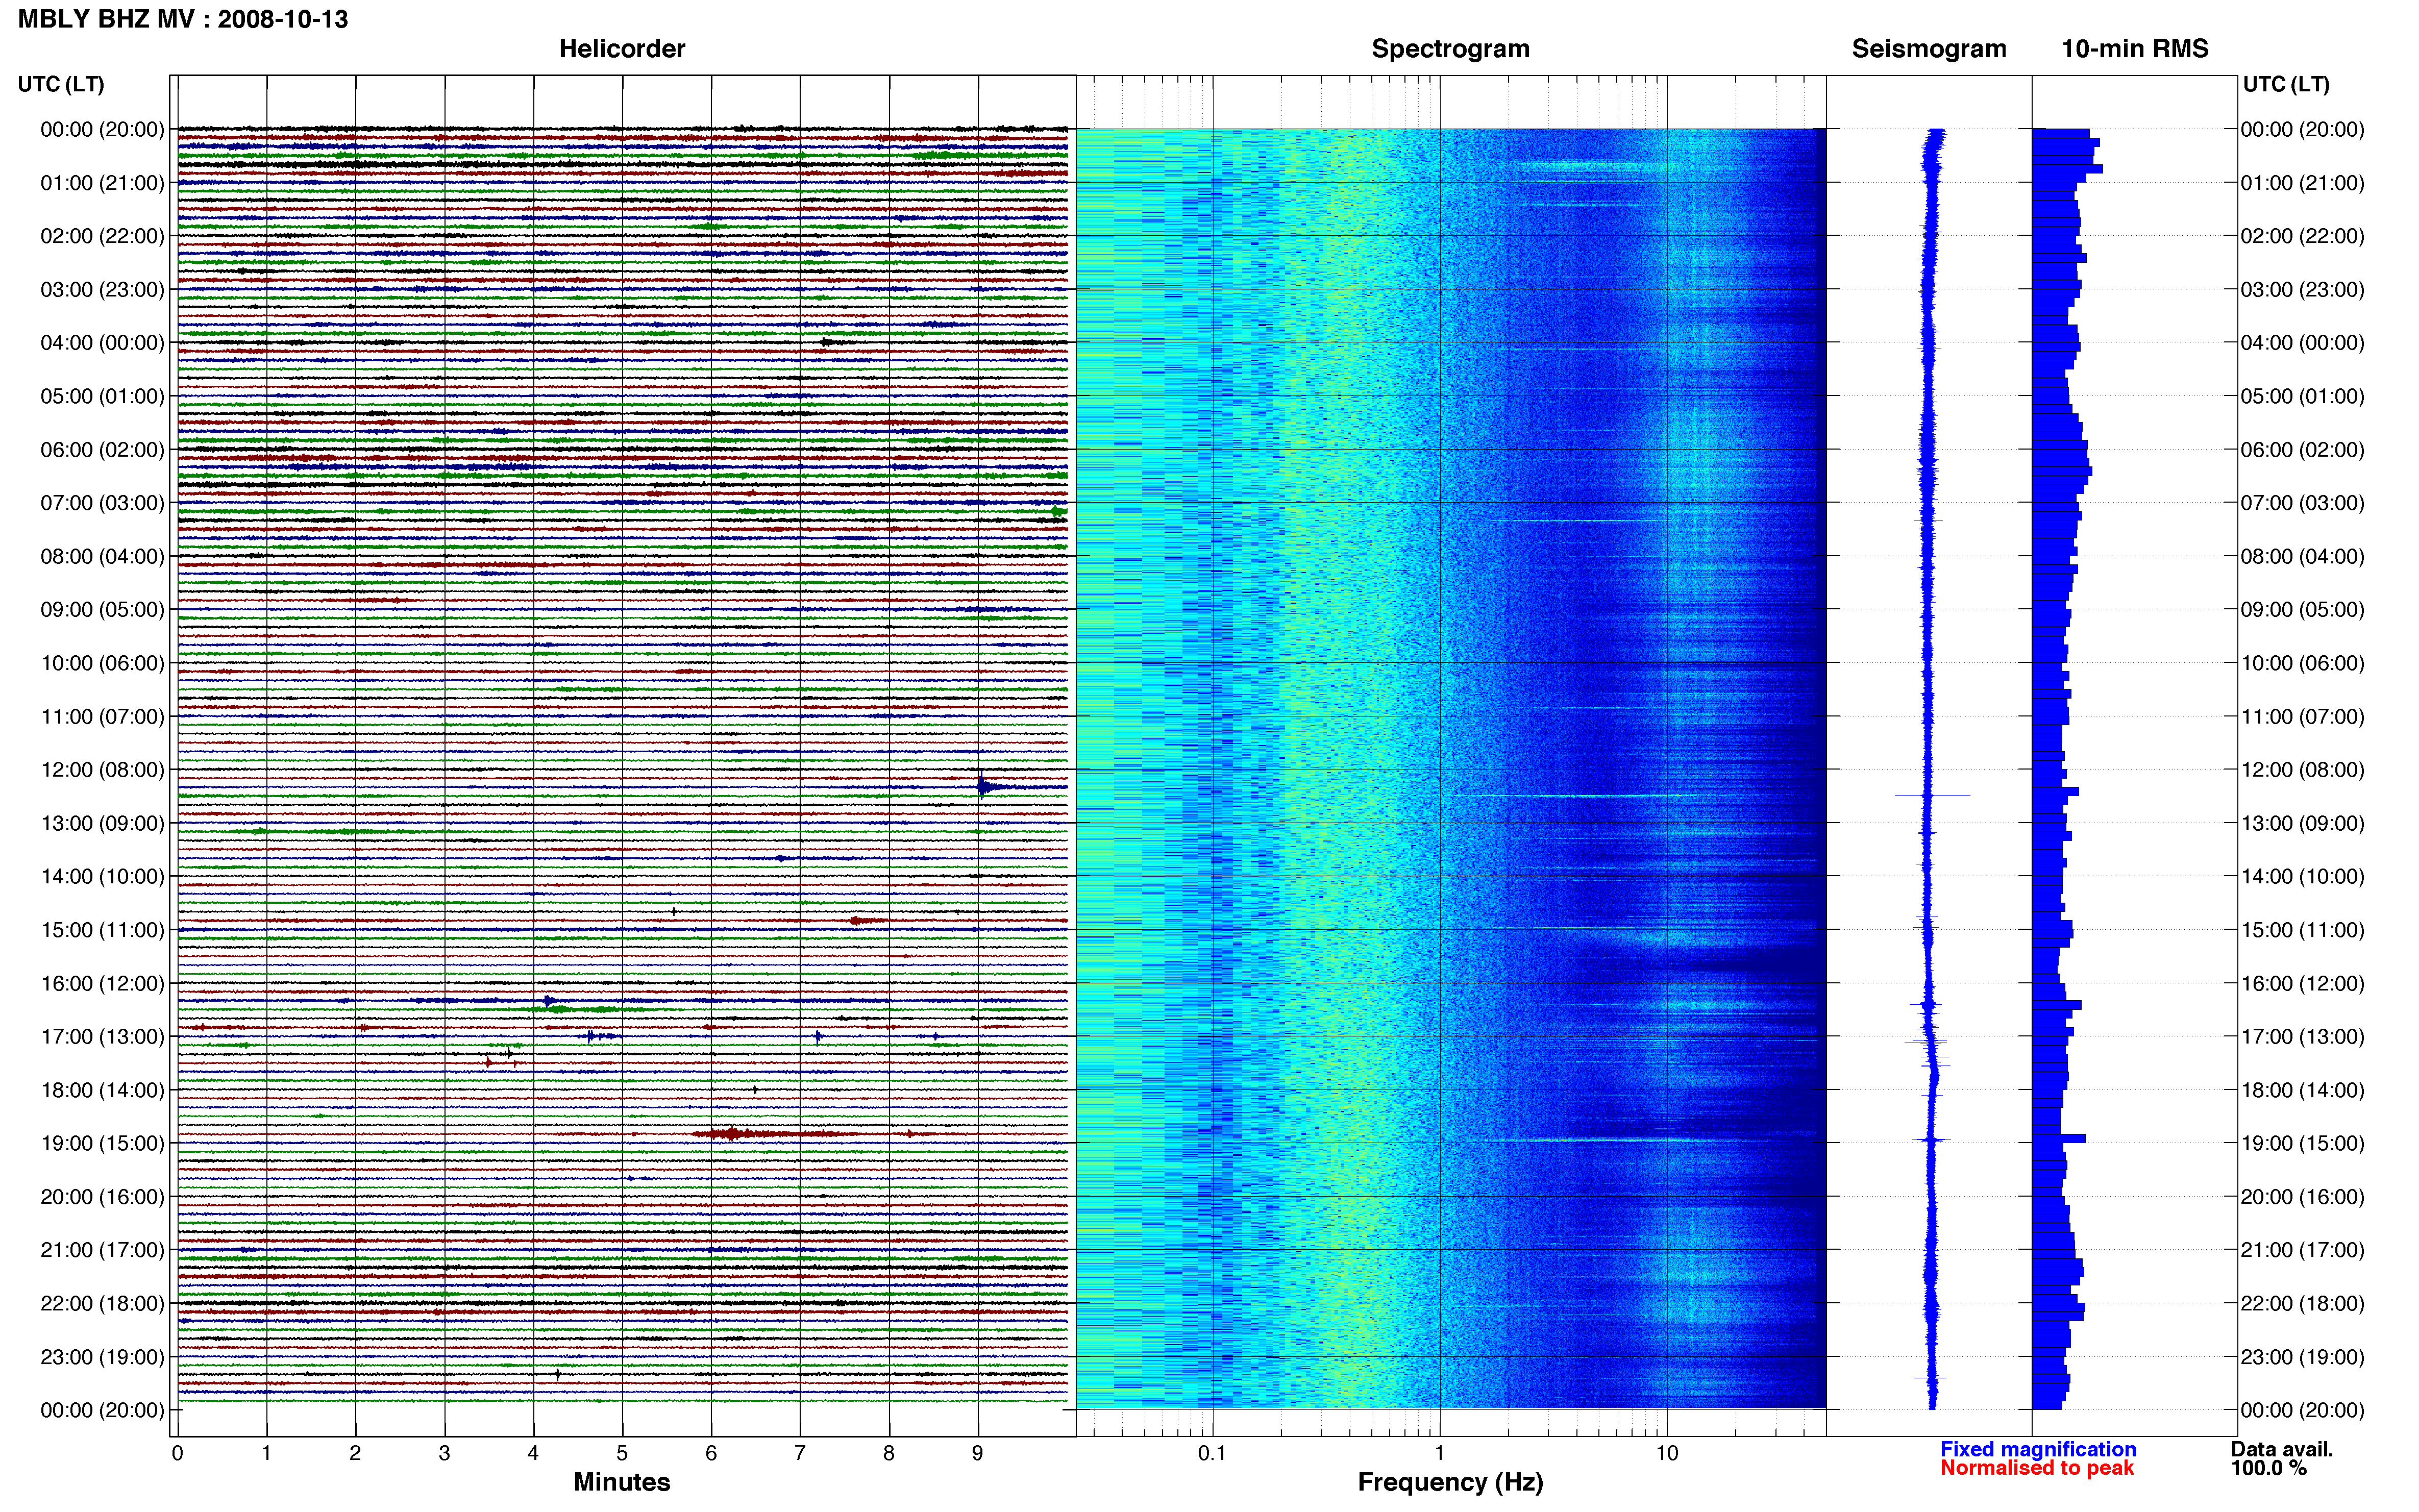2419x1512 pixels.
Task: Click the right 'UTC (LT)' axis label
Action: [x=2286, y=84]
